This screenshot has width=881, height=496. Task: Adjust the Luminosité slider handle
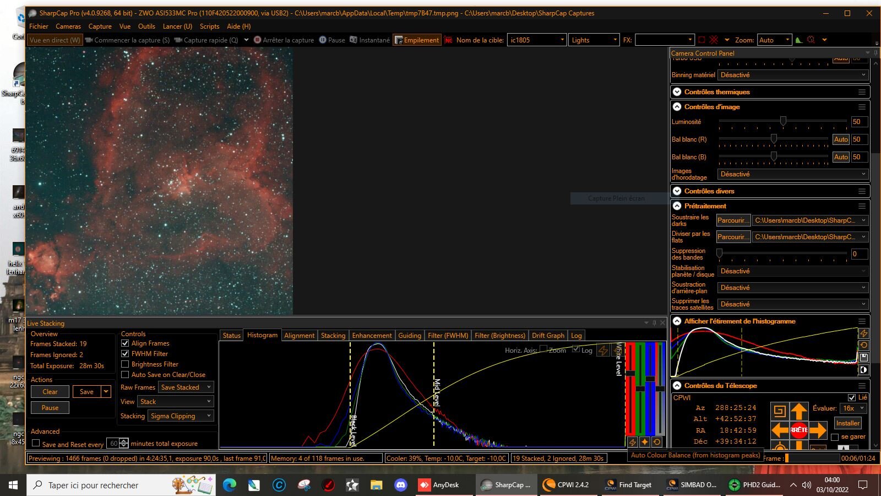[782, 121]
